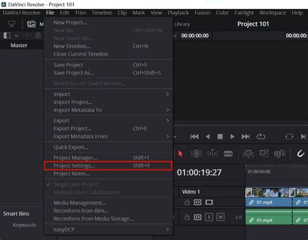Viewport: 308px width, 240px height.
Task: Select the Dynamic Trim Mode tool
Action: pyautogui.click(x=212, y=153)
